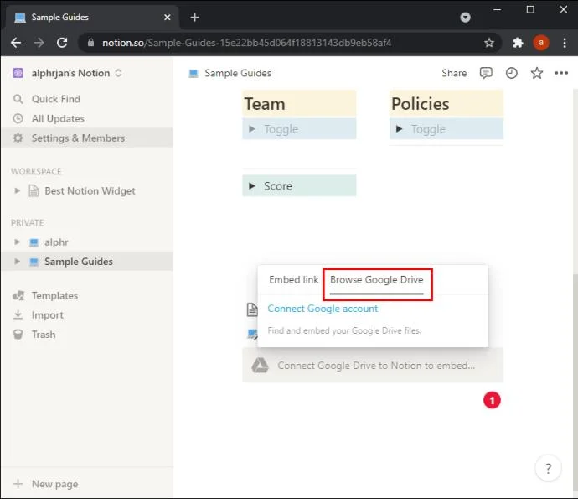Click the Google Drive logo icon

click(x=260, y=366)
